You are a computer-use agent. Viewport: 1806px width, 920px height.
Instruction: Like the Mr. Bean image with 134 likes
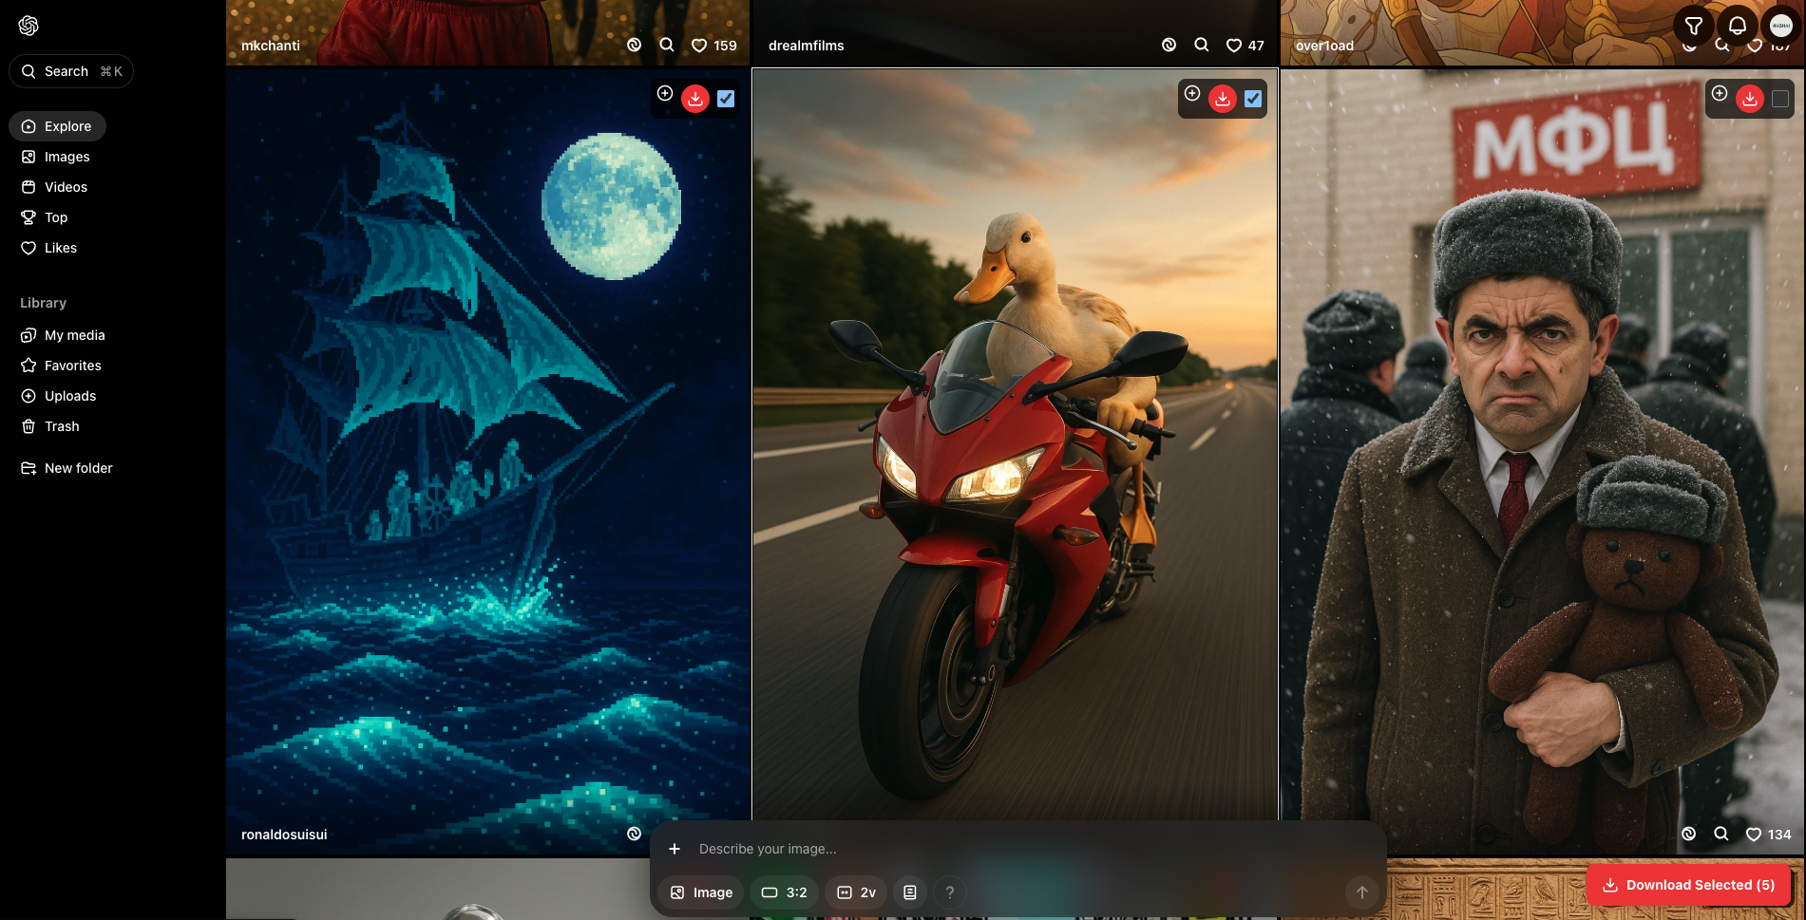[x=1754, y=835]
